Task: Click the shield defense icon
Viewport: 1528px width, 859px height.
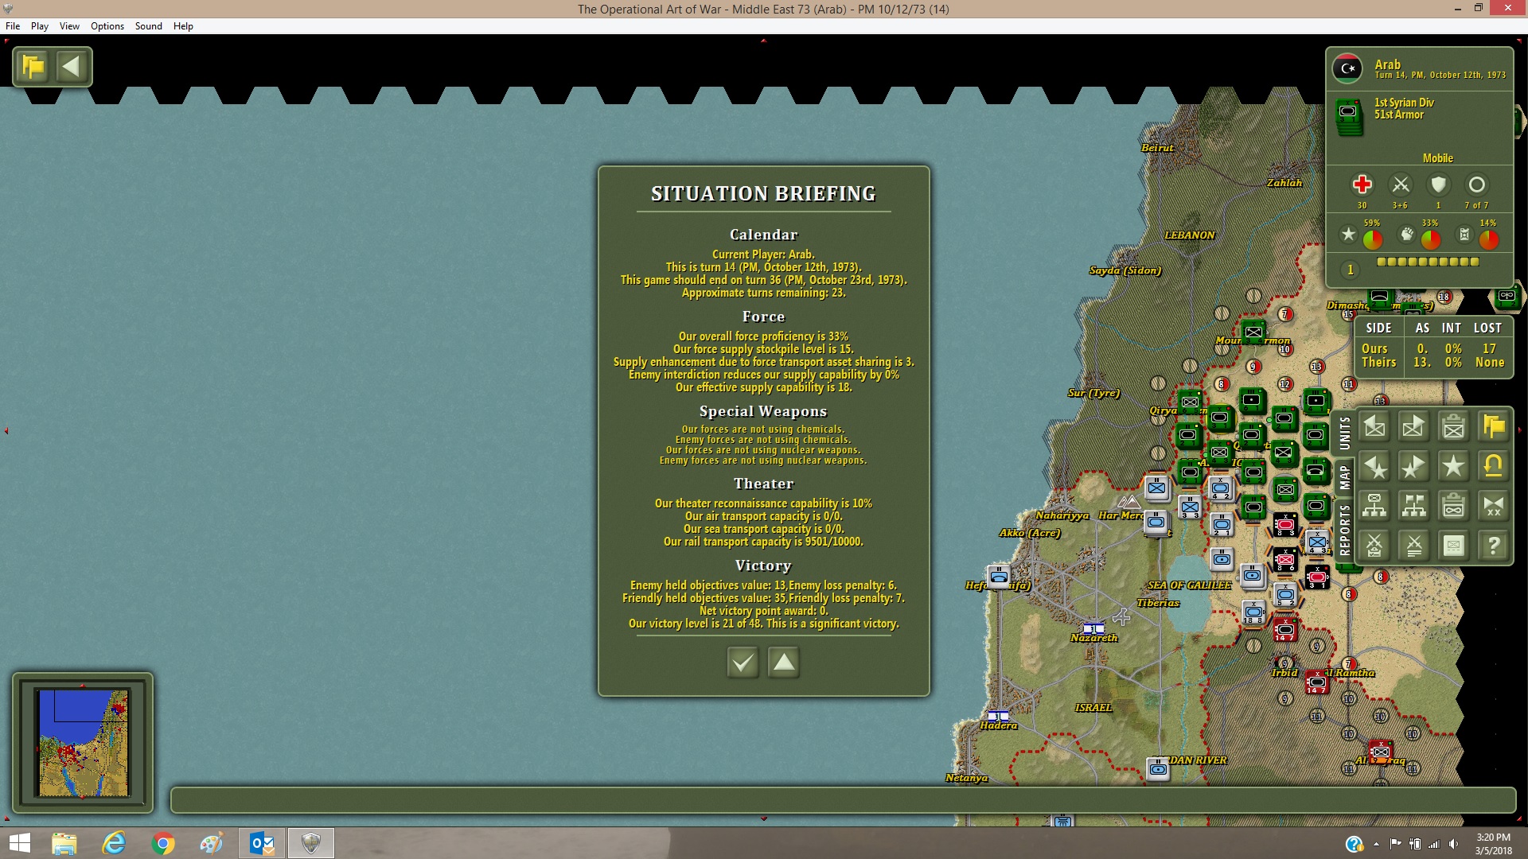Action: pos(1438,185)
